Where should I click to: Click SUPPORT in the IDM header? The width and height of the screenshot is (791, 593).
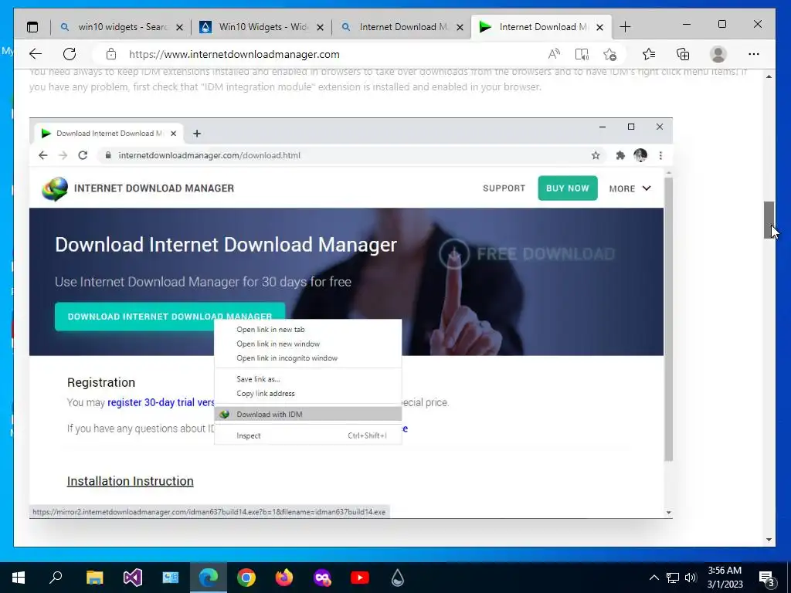pyautogui.click(x=504, y=188)
